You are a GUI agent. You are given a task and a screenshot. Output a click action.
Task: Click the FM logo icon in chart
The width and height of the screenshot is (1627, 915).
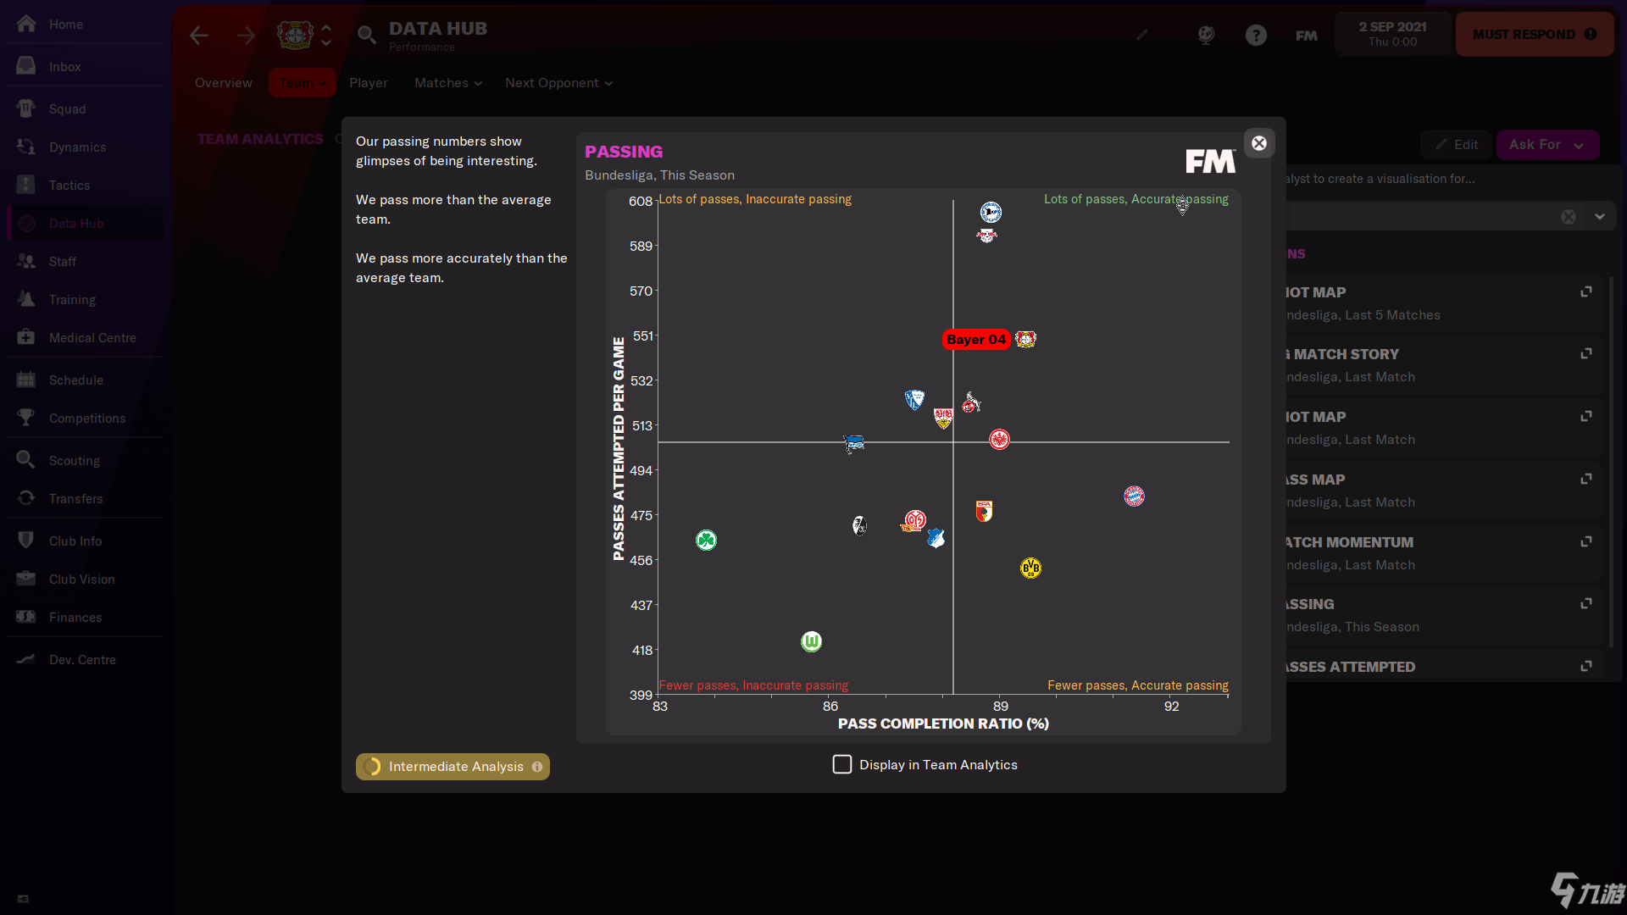coord(1210,162)
